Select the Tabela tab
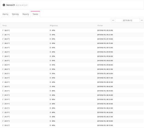 coord(35,14)
